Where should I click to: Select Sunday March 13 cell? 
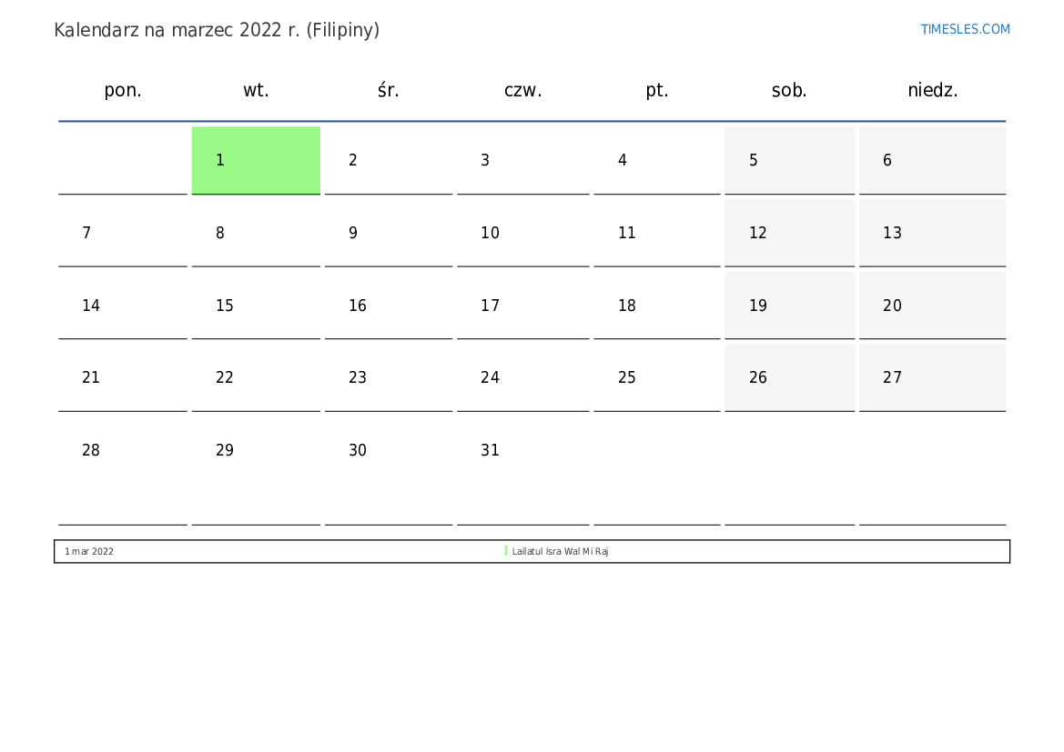pyautogui.click(x=932, y=233)
